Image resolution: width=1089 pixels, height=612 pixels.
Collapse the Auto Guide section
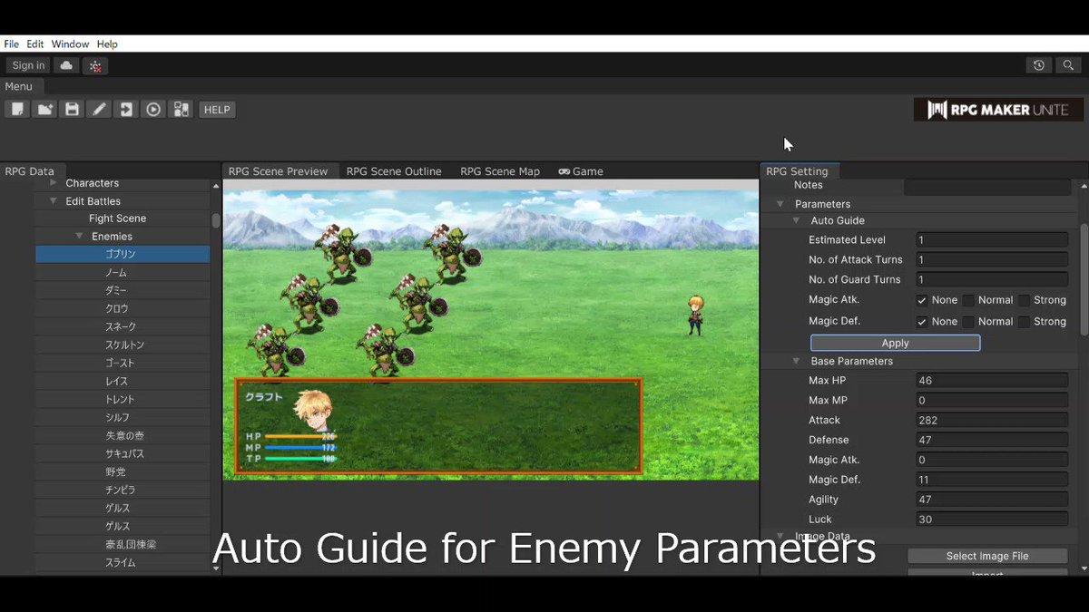(796, 220)
